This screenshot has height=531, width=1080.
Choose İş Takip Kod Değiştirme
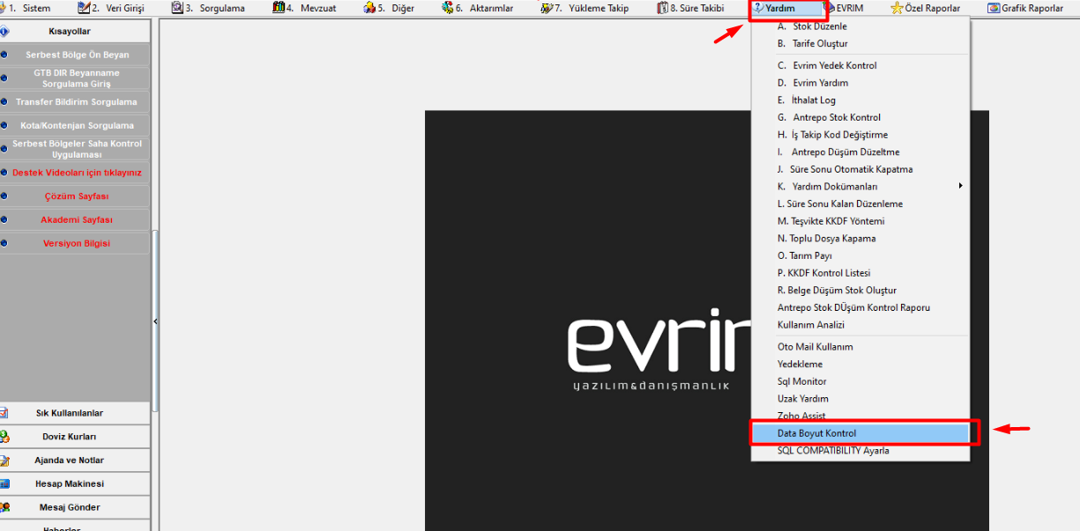coord(860,135)
